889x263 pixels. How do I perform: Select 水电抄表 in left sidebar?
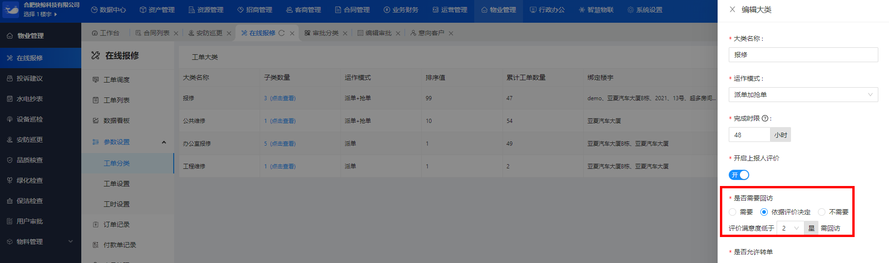(40, 99)
